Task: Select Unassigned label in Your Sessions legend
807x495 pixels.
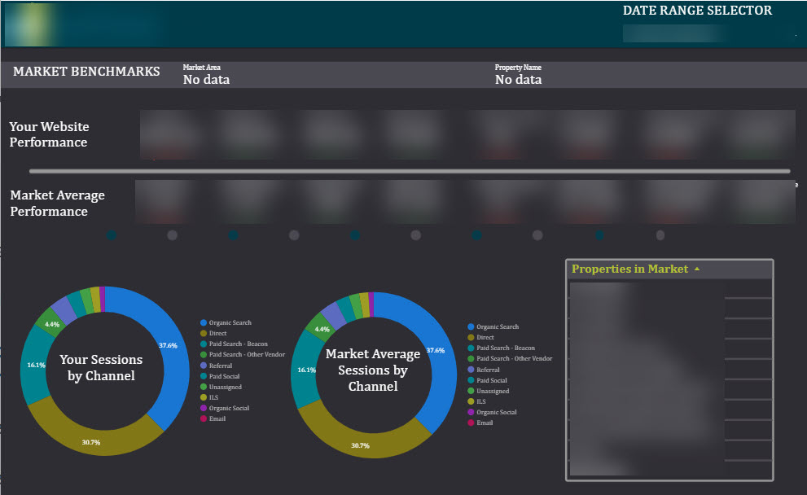Action: 225,387
